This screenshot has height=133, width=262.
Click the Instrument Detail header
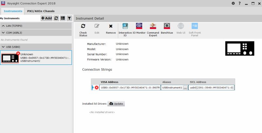(x=90, y=19)
